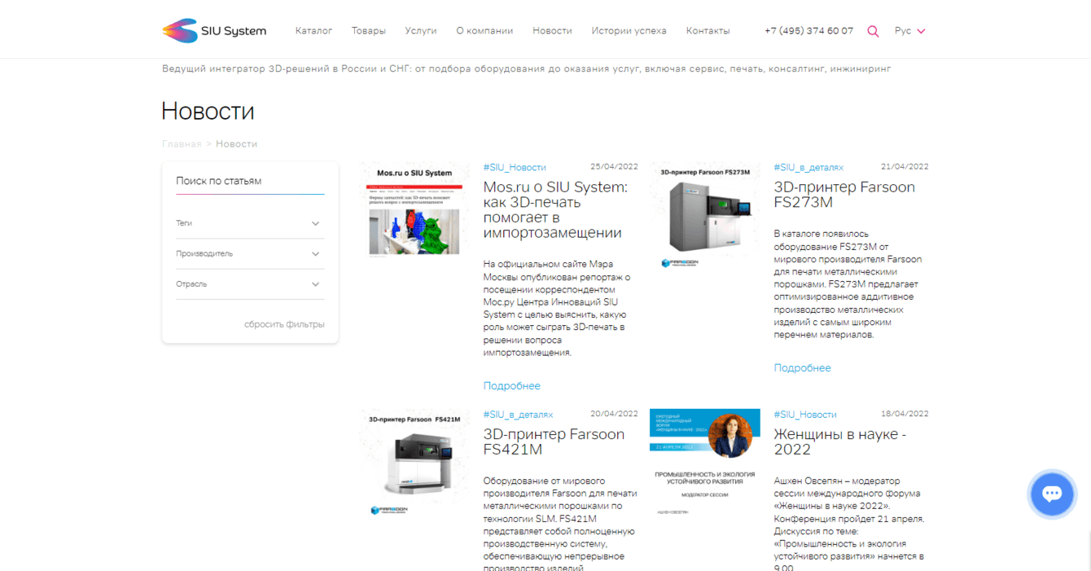Open the 3D-принтер Farsoon FS421M title
The image size is (1091, 571).
coord(554,441)
